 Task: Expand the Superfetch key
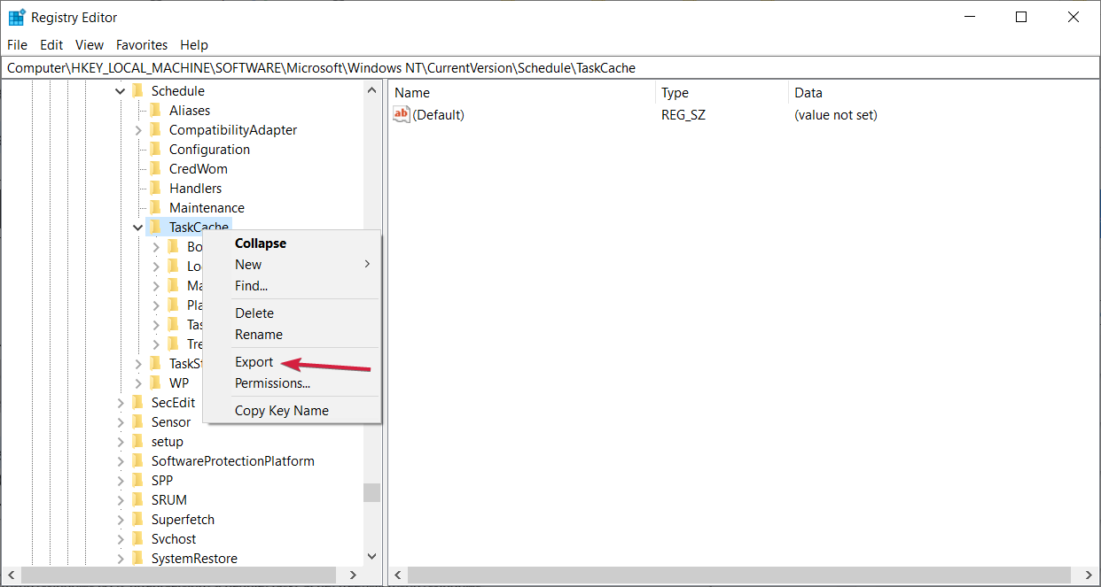[121, 520]
